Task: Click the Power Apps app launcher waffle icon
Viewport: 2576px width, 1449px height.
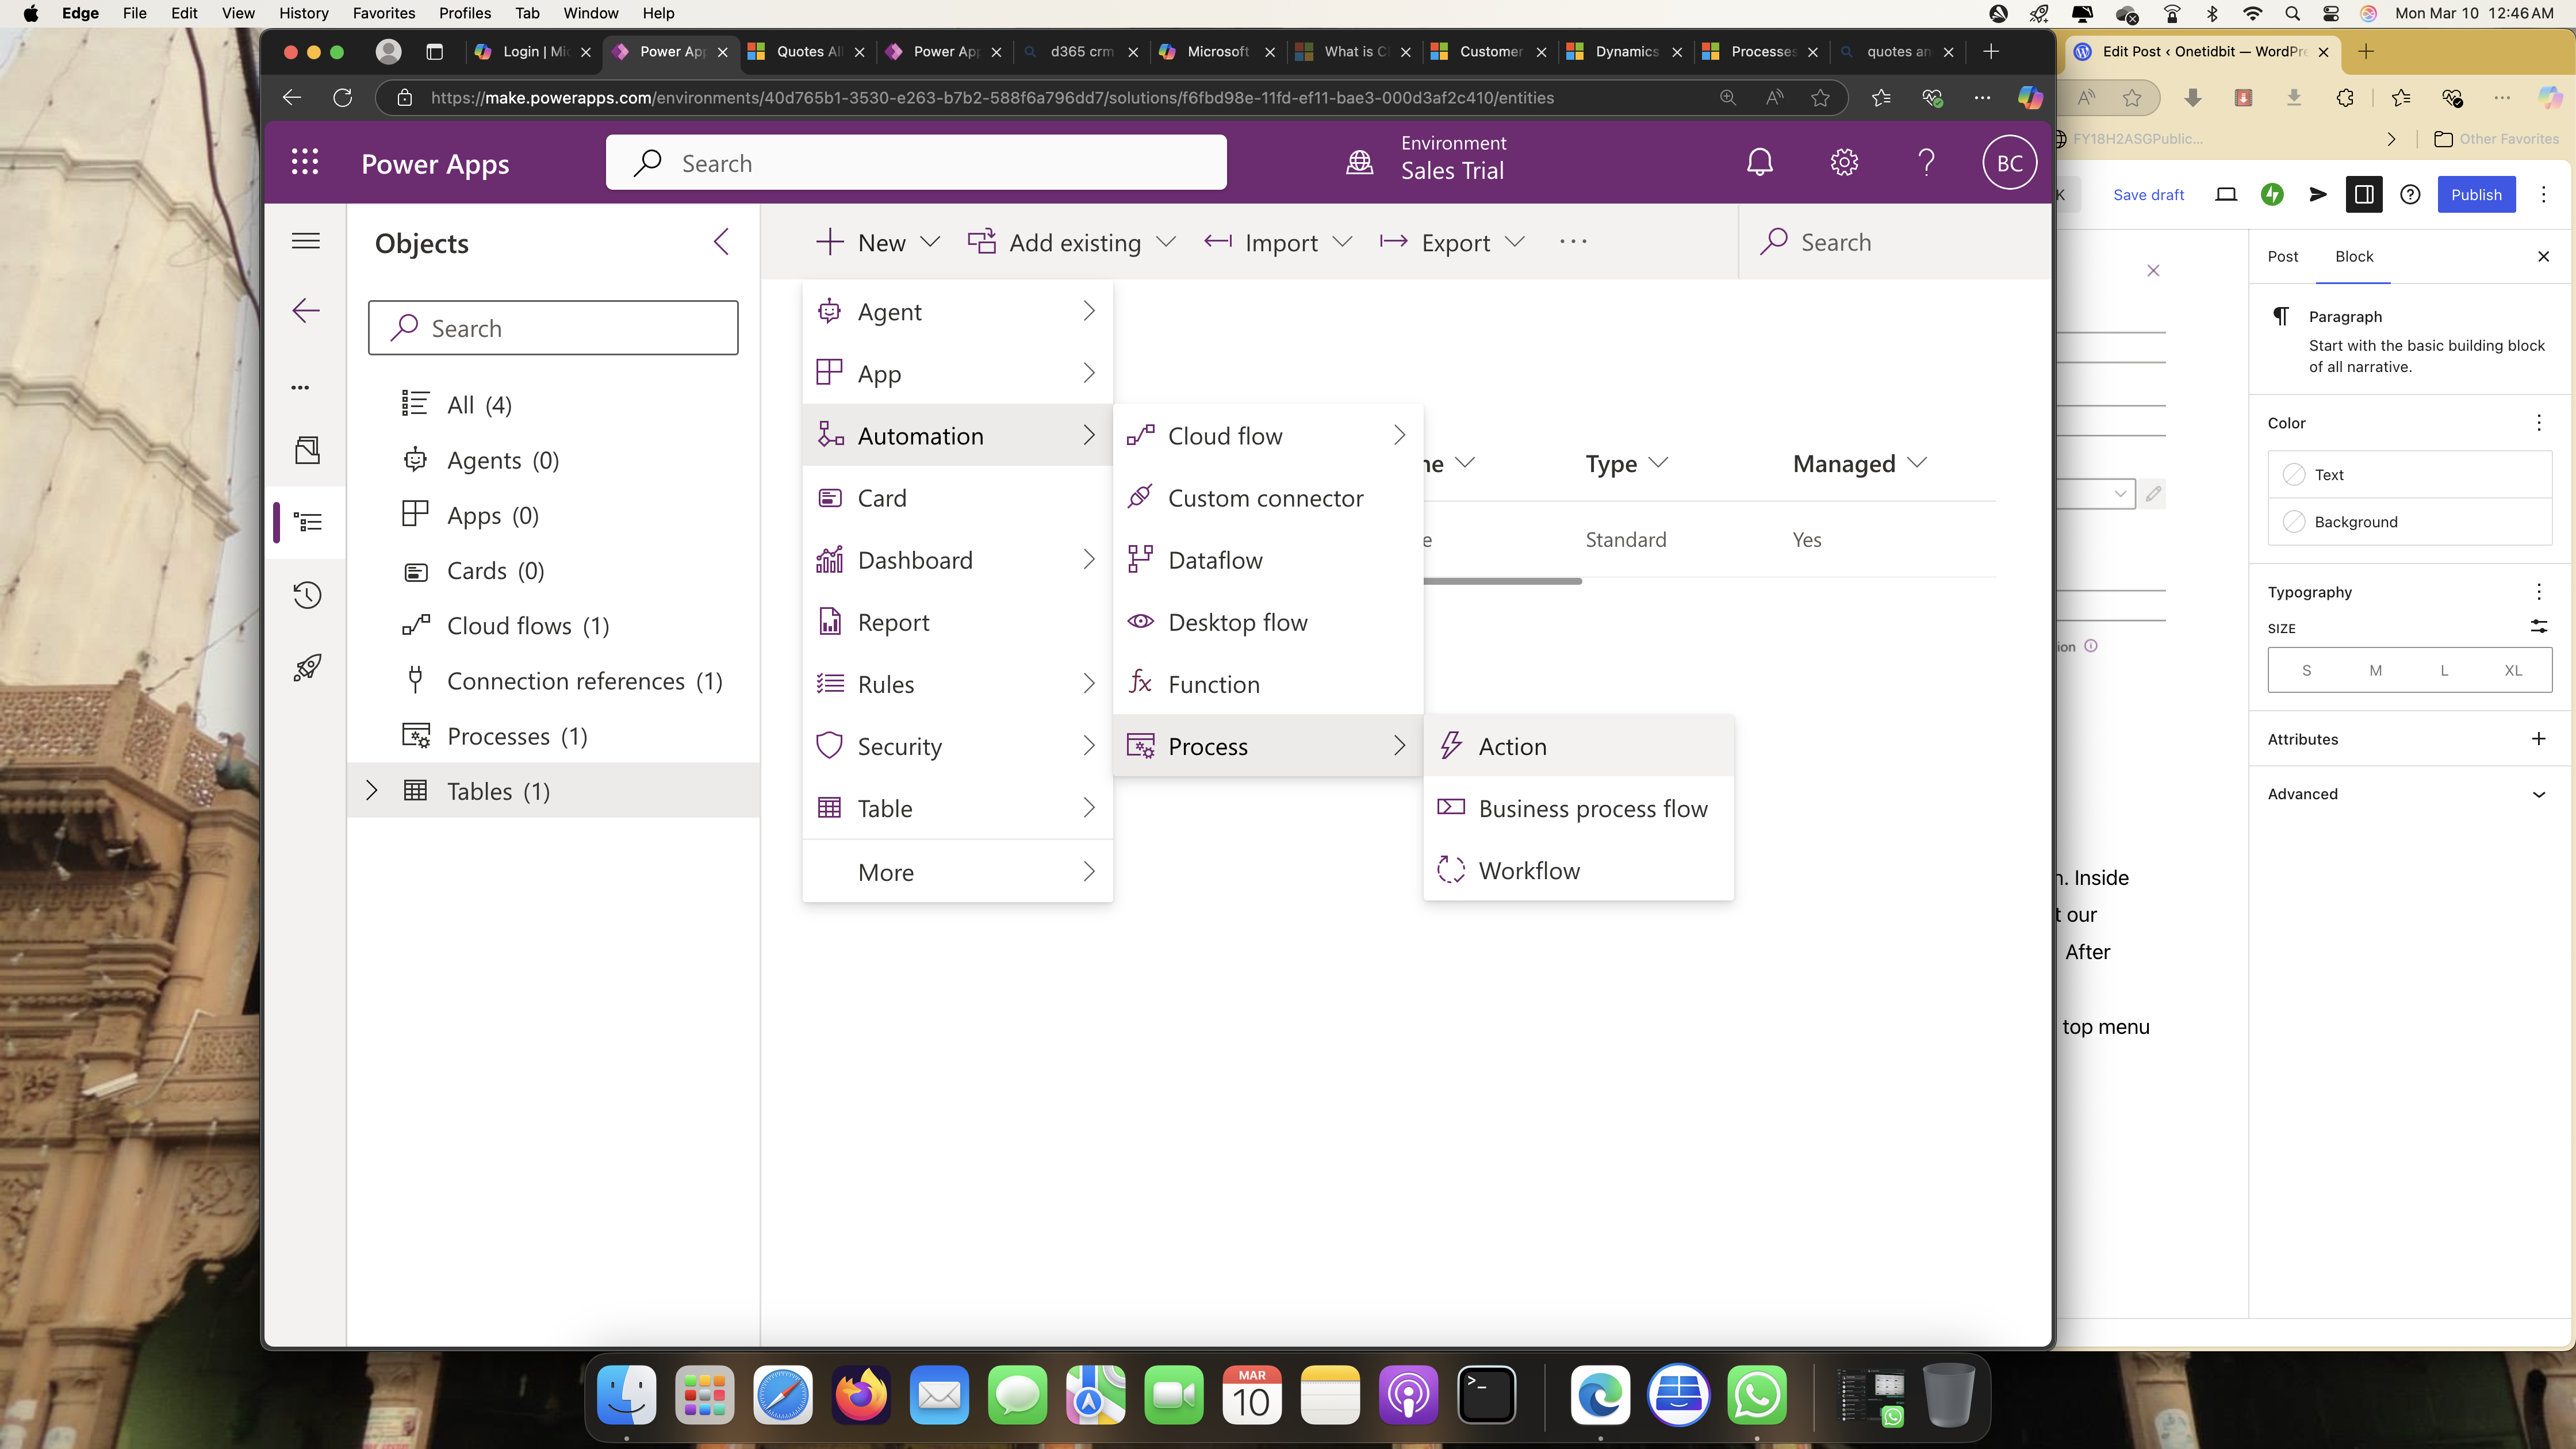Action: click(305, 162)
